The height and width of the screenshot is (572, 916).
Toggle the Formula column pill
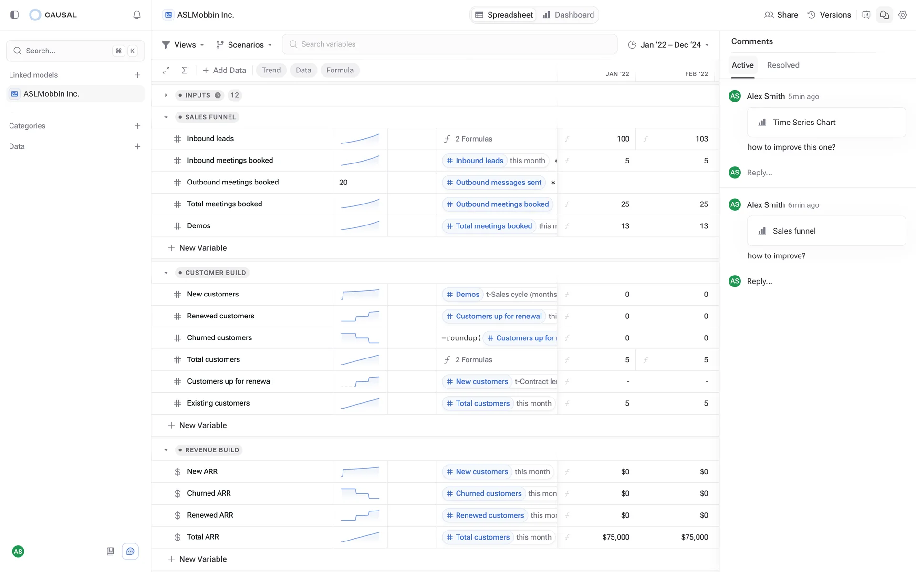[340, 70]
